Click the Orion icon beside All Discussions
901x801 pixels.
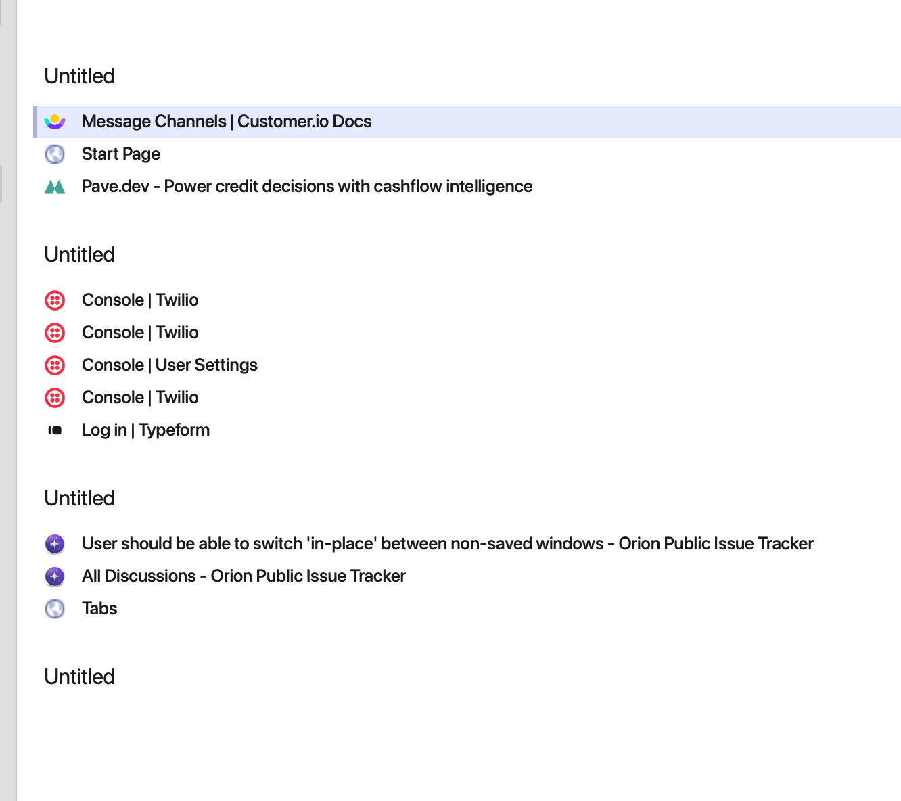pyautogui.click(x=55, y=576)
